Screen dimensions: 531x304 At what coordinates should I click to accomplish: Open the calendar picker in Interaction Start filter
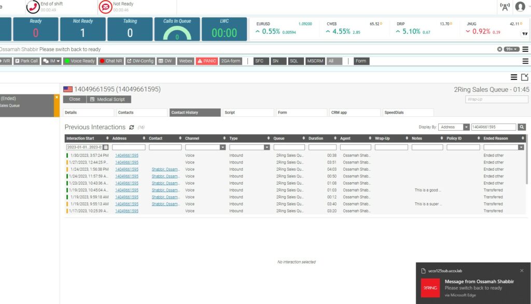click(x=105, y=147)
